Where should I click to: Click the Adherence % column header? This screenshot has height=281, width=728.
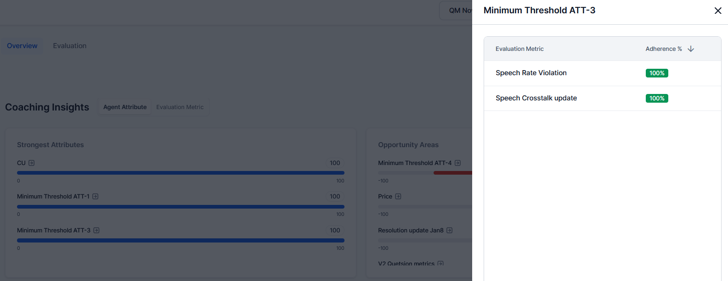pos(664,49)
